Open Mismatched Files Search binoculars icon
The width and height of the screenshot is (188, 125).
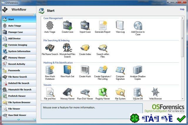coord(67,48)
